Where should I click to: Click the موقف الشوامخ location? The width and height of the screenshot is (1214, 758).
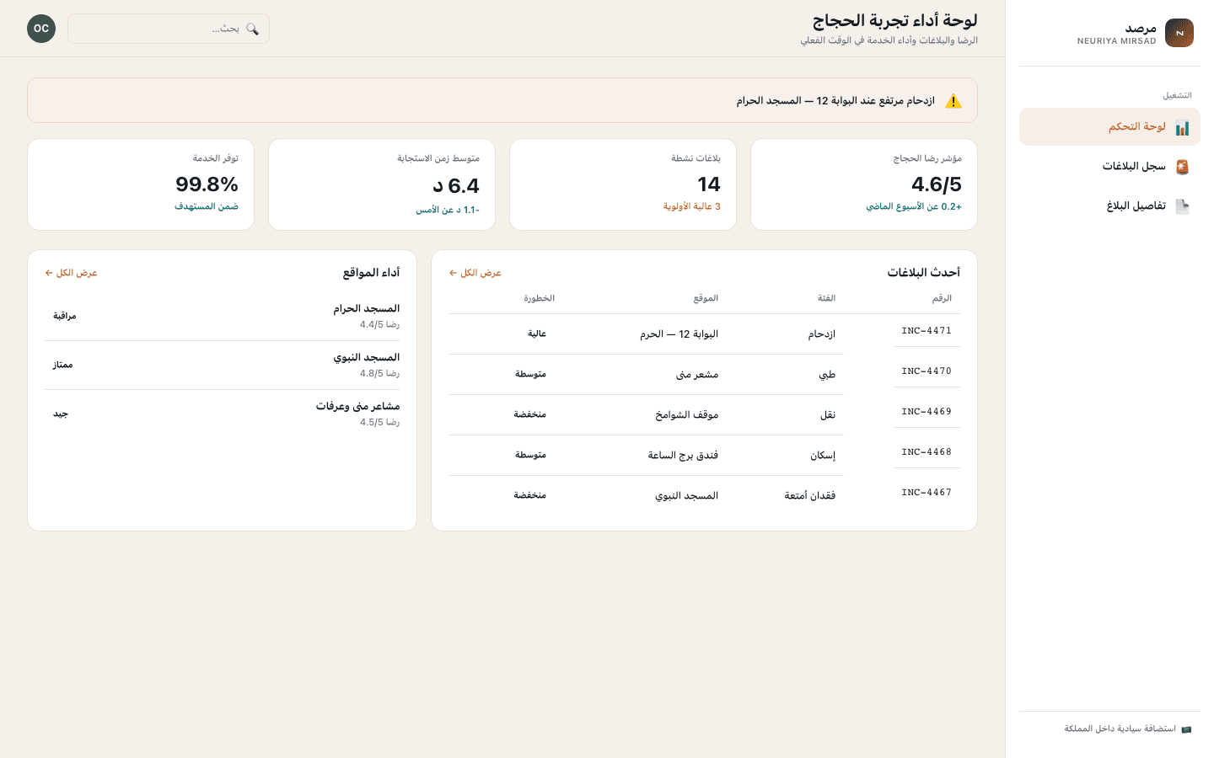coord(686,415)
